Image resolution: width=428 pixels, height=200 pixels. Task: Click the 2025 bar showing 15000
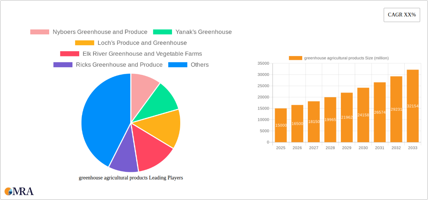[280, 125]
